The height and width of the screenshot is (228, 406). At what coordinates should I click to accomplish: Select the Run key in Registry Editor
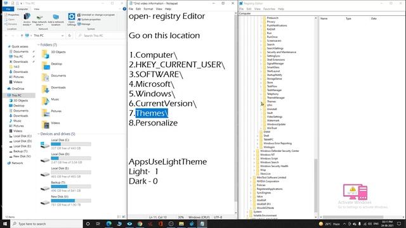269,33
